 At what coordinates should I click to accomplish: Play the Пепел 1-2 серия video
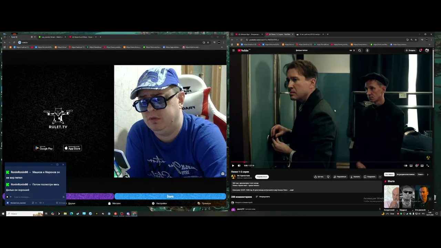pyautogui.click(x=233, y=166)
